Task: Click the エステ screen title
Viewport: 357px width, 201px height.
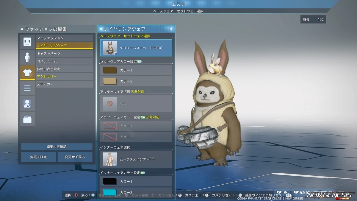Action: click(x=178, y=4)
